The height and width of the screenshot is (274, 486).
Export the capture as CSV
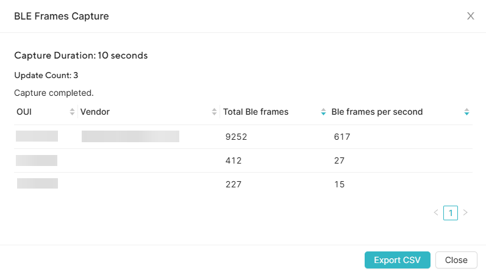(x=397, y=260)
